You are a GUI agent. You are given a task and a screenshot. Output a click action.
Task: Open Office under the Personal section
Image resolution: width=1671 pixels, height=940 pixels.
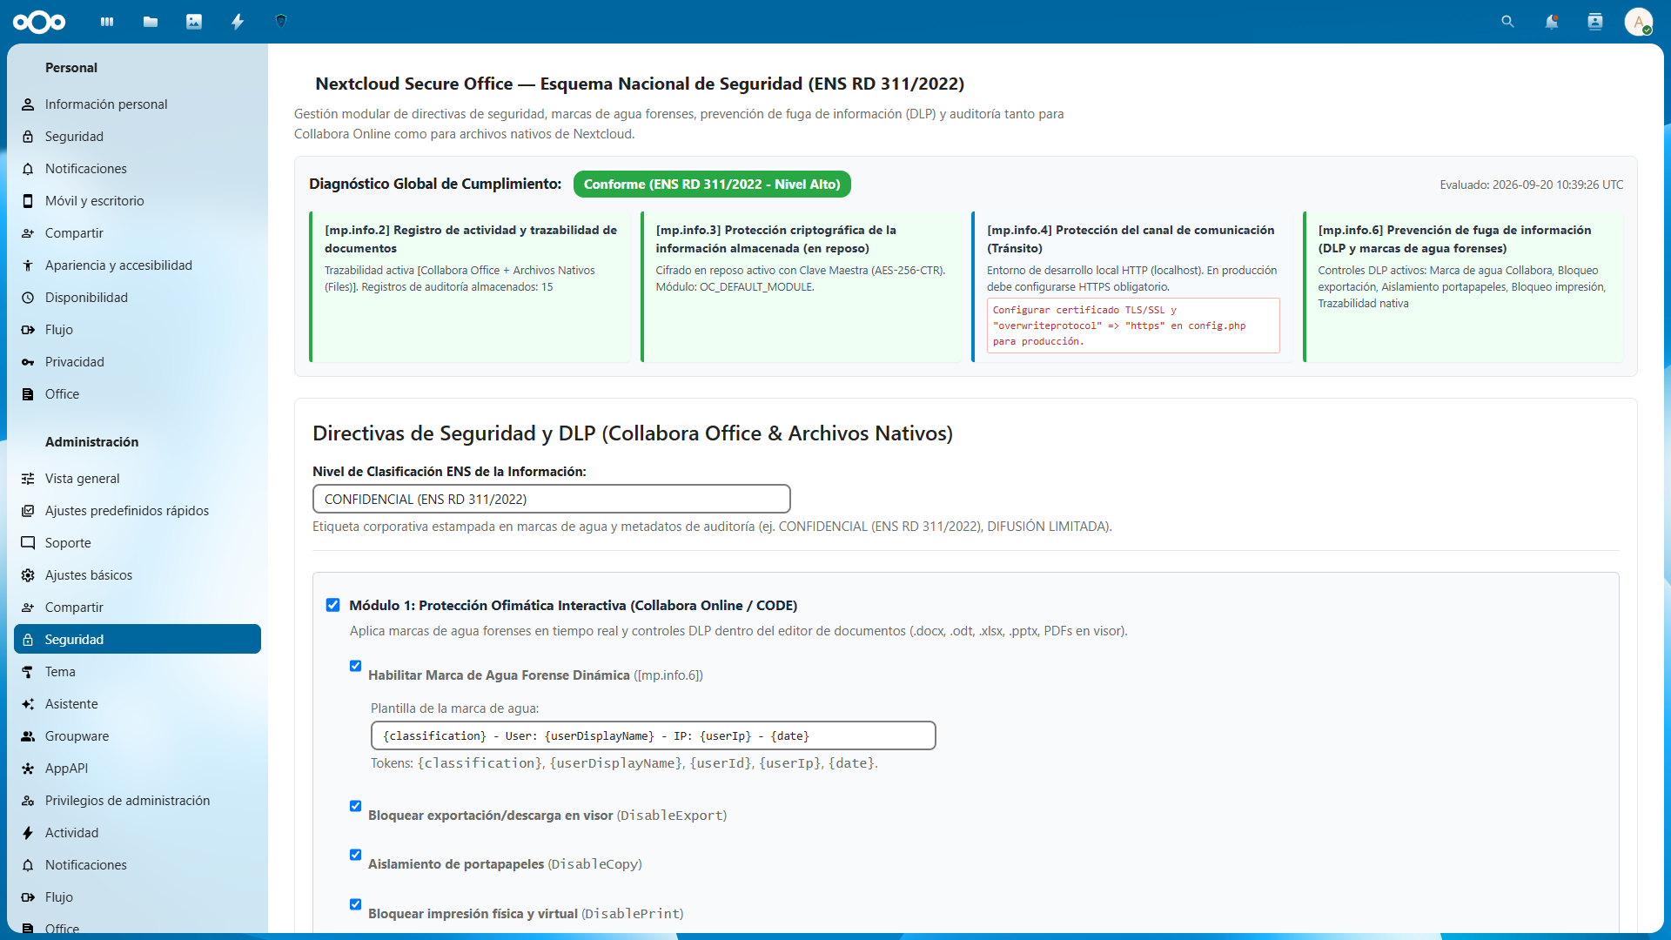pyautogui.click(x=138, y=394)
